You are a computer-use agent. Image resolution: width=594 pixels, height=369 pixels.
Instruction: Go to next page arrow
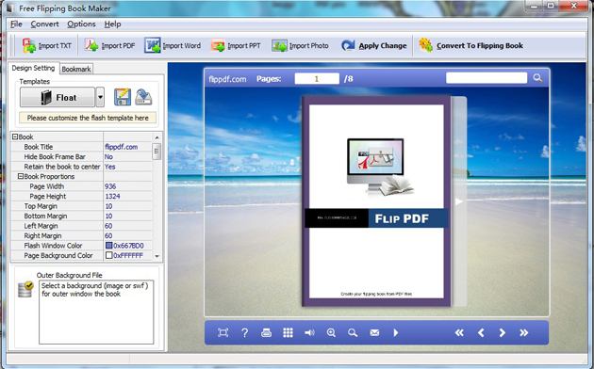503,332
